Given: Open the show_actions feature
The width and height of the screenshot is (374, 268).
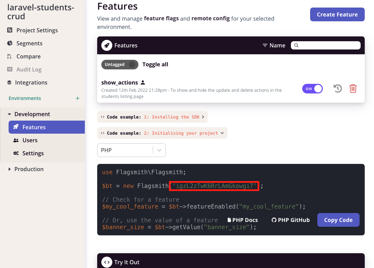Looking at the screenshot, I should (120, 82).
